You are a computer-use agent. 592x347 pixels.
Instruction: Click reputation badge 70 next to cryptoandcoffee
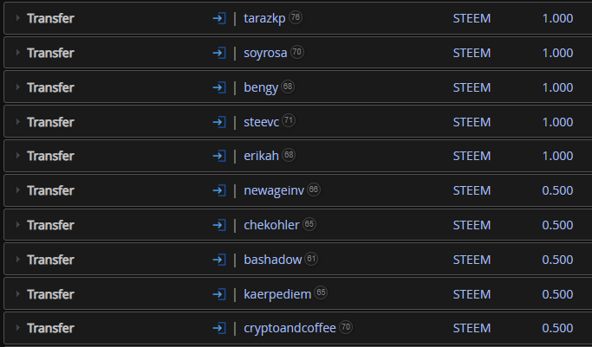346,327
